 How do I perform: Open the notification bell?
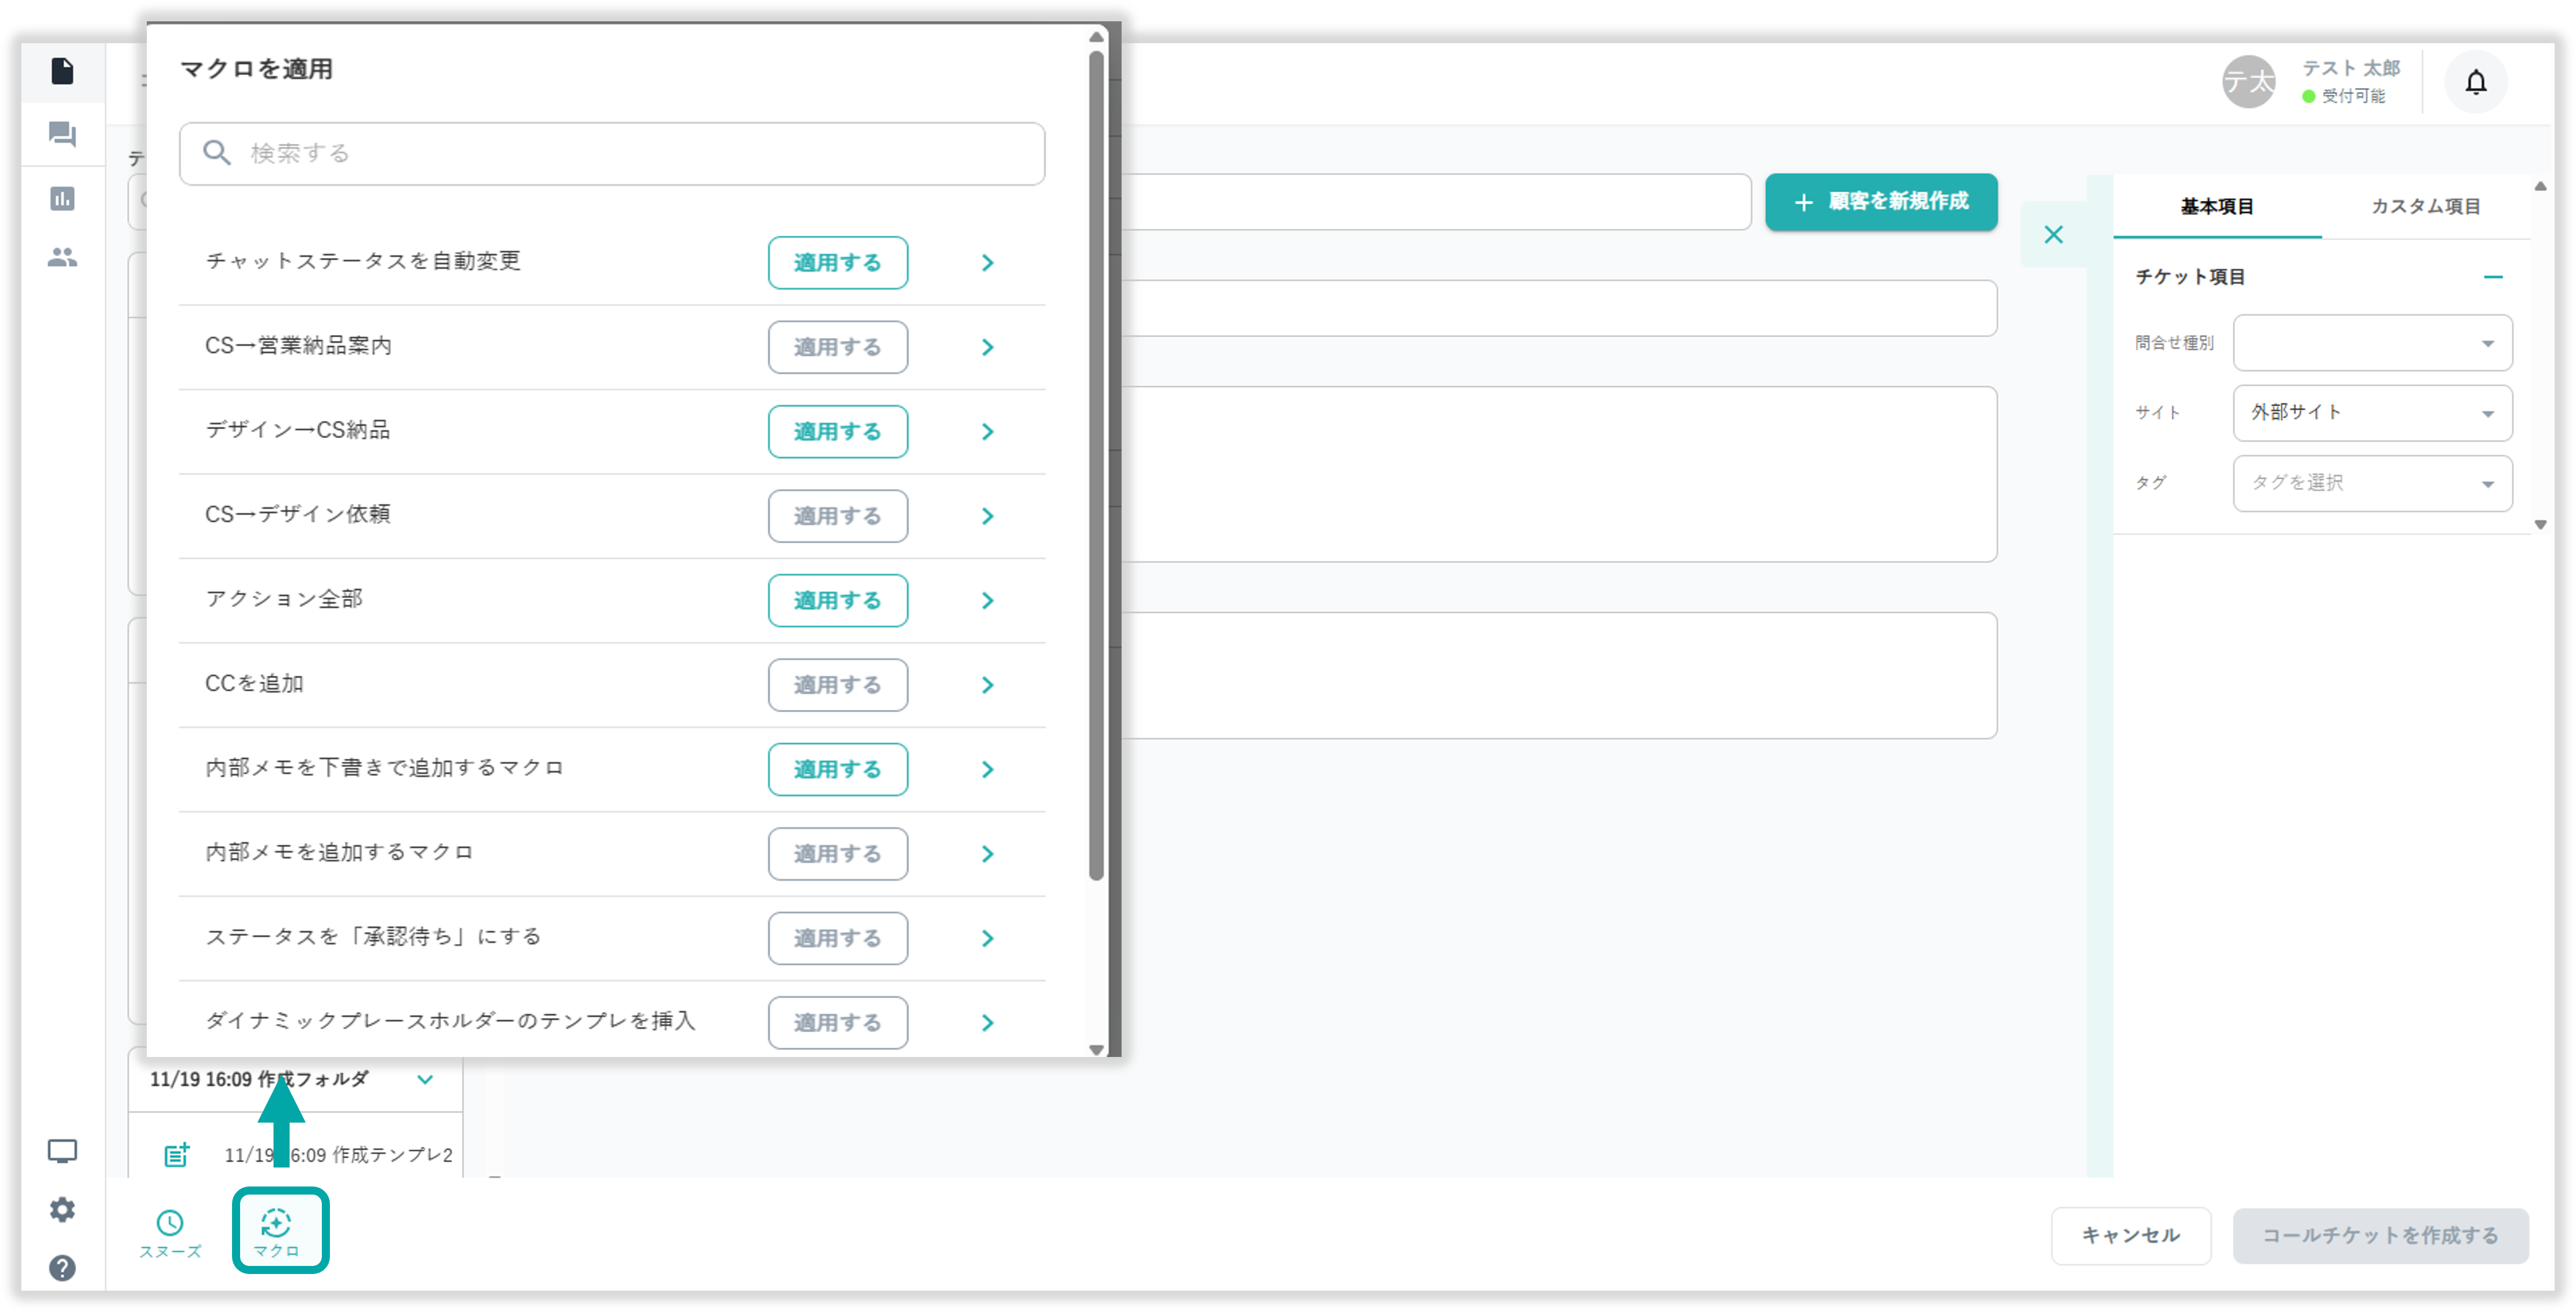[2475, 82]
